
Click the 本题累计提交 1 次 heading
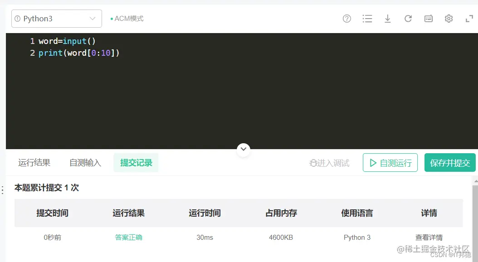[x=47, y=188]
